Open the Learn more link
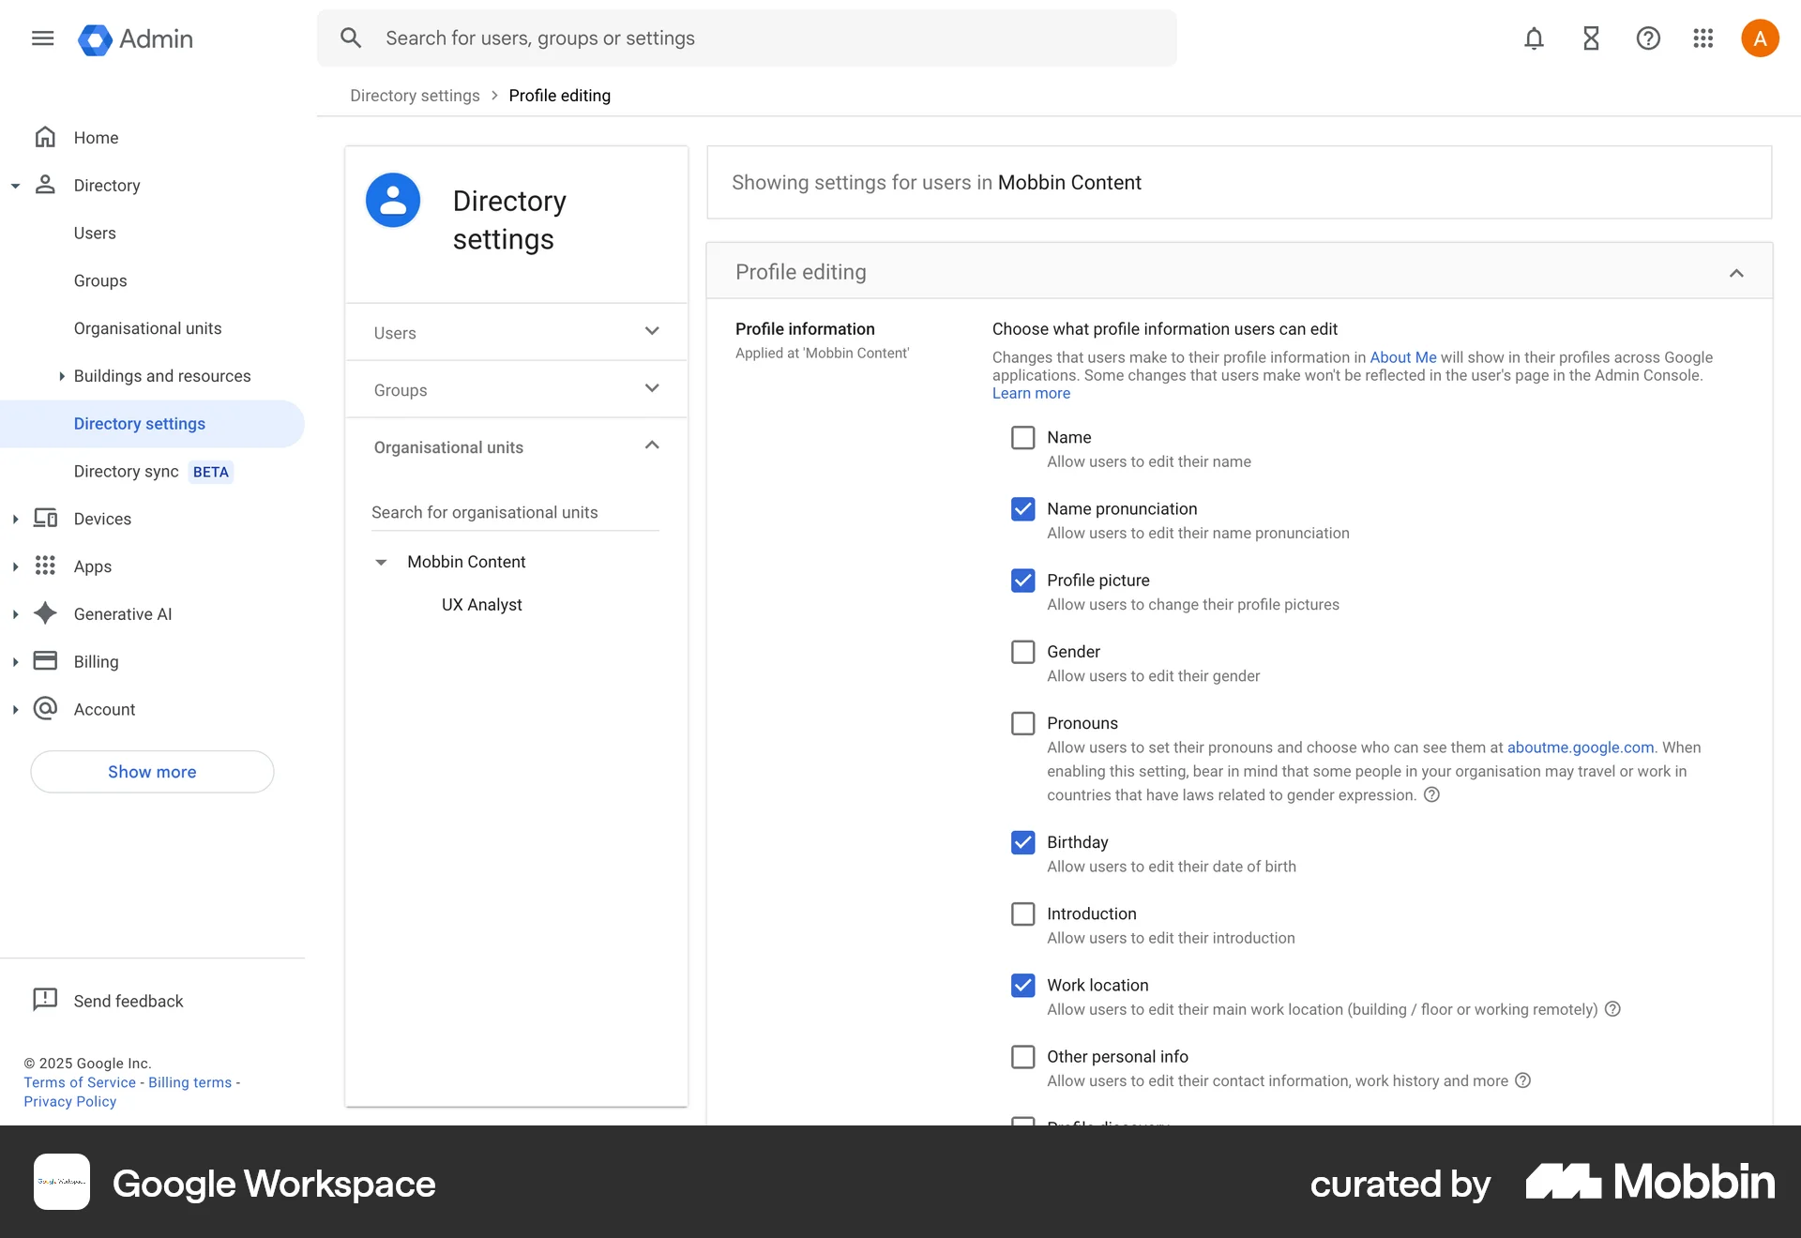This screenshot has width=1801, height=1238. click(1030, 393)
